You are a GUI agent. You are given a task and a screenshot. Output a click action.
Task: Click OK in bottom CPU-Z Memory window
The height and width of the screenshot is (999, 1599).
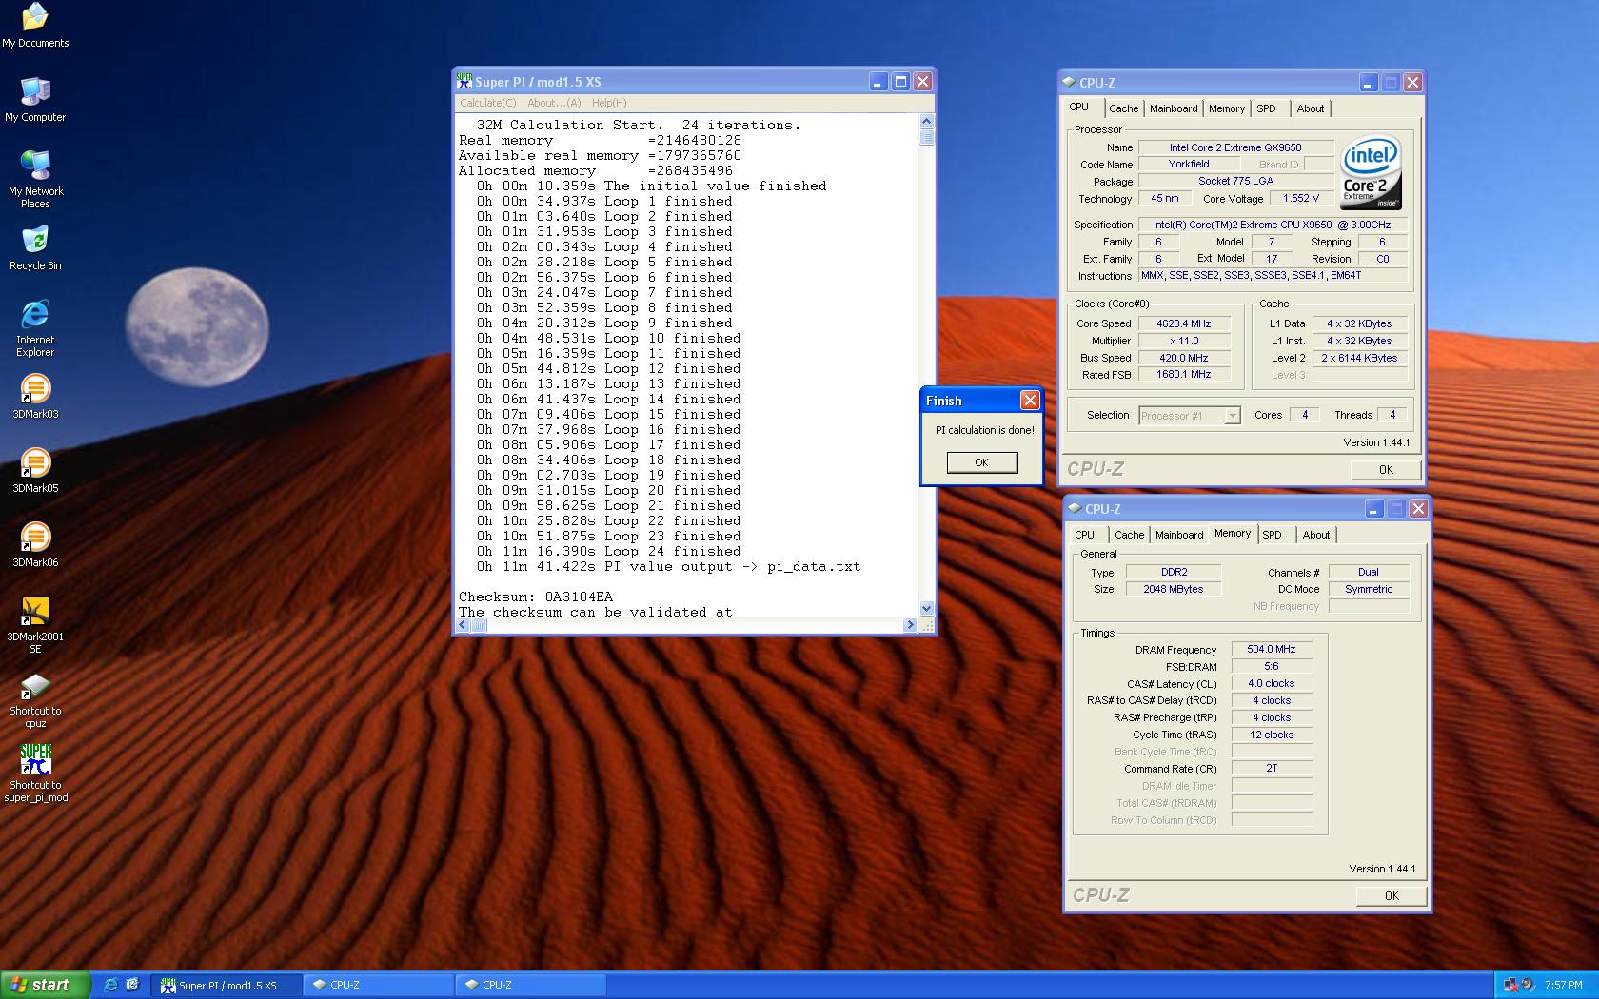1392,895
